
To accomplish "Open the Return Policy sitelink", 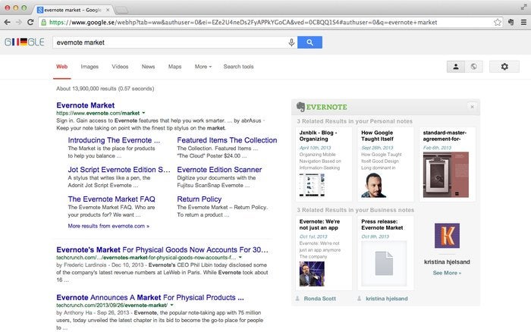I will [199, 199].
